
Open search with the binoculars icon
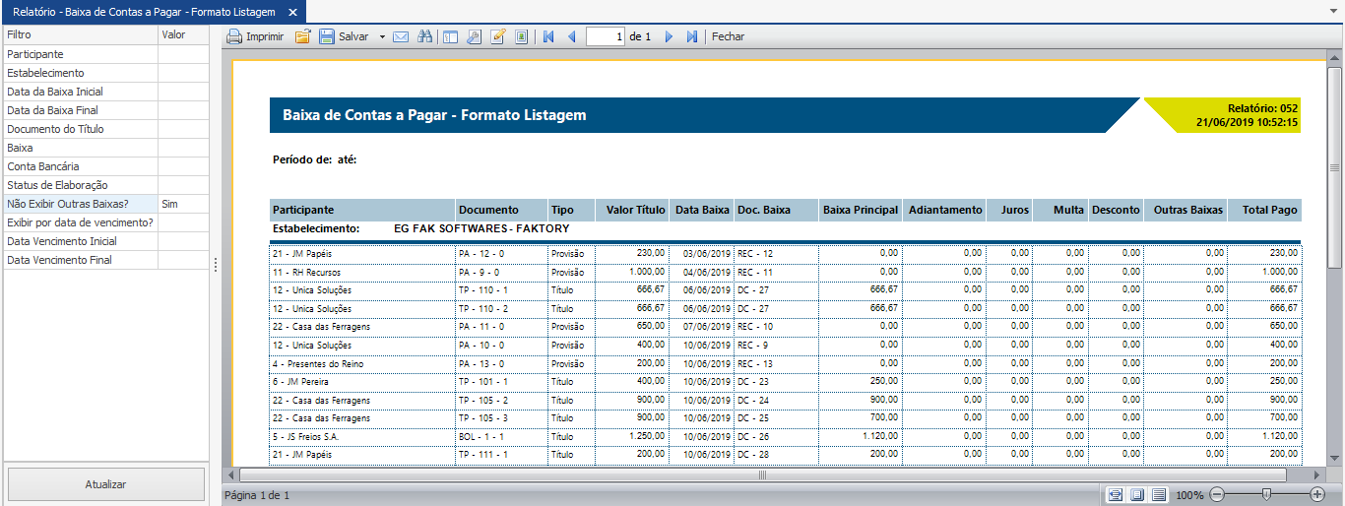[425, 36]
